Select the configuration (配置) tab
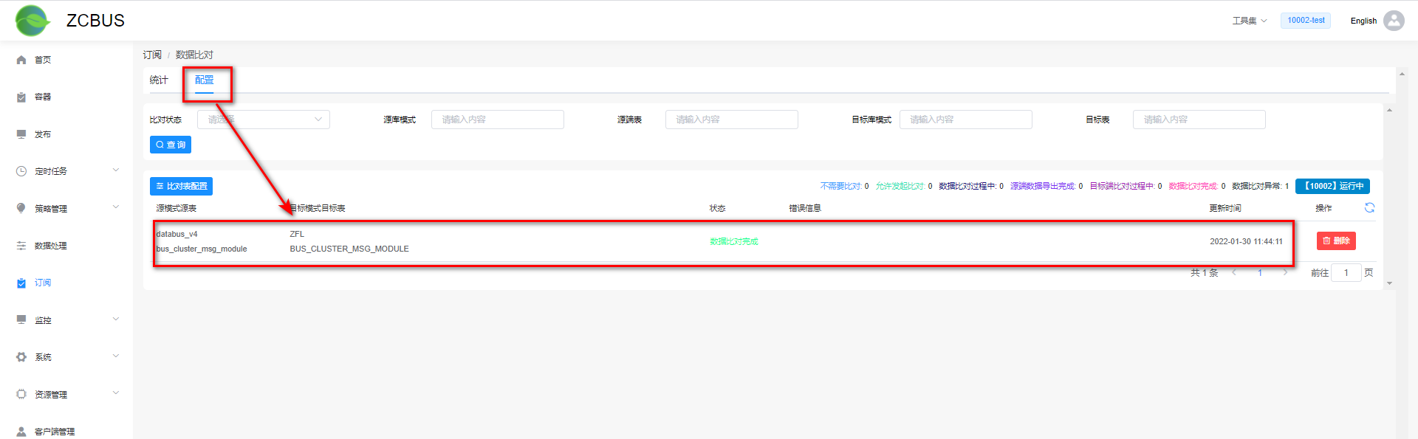 tap(204, 80)
